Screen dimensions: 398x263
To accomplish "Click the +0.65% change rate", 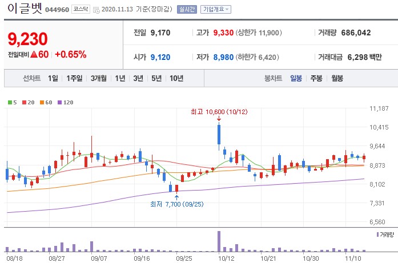I will pyautogui.click(x=71, y=55).
